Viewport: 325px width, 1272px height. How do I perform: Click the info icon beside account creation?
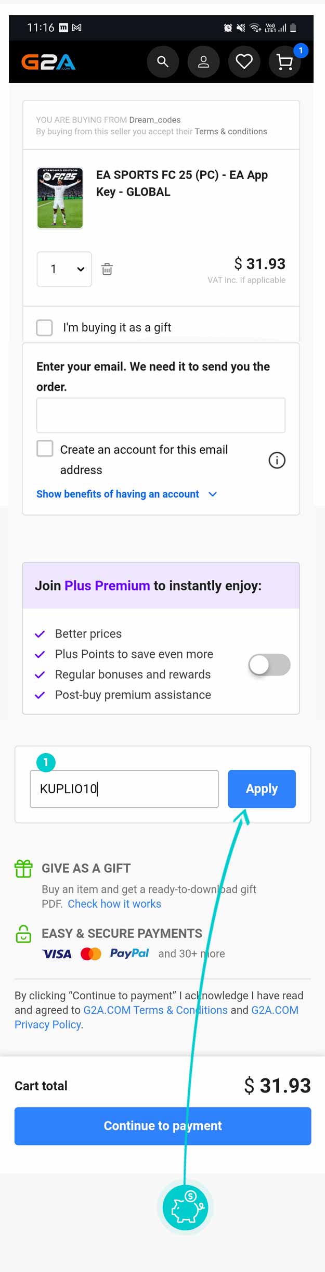pyautogui.click(x=277, y=460)
